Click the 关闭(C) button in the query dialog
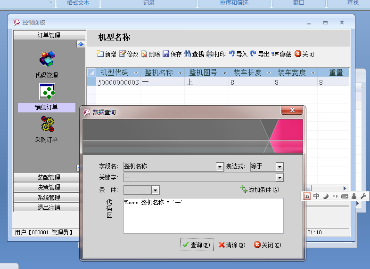370x269 pixels. [x=268, y=245]
